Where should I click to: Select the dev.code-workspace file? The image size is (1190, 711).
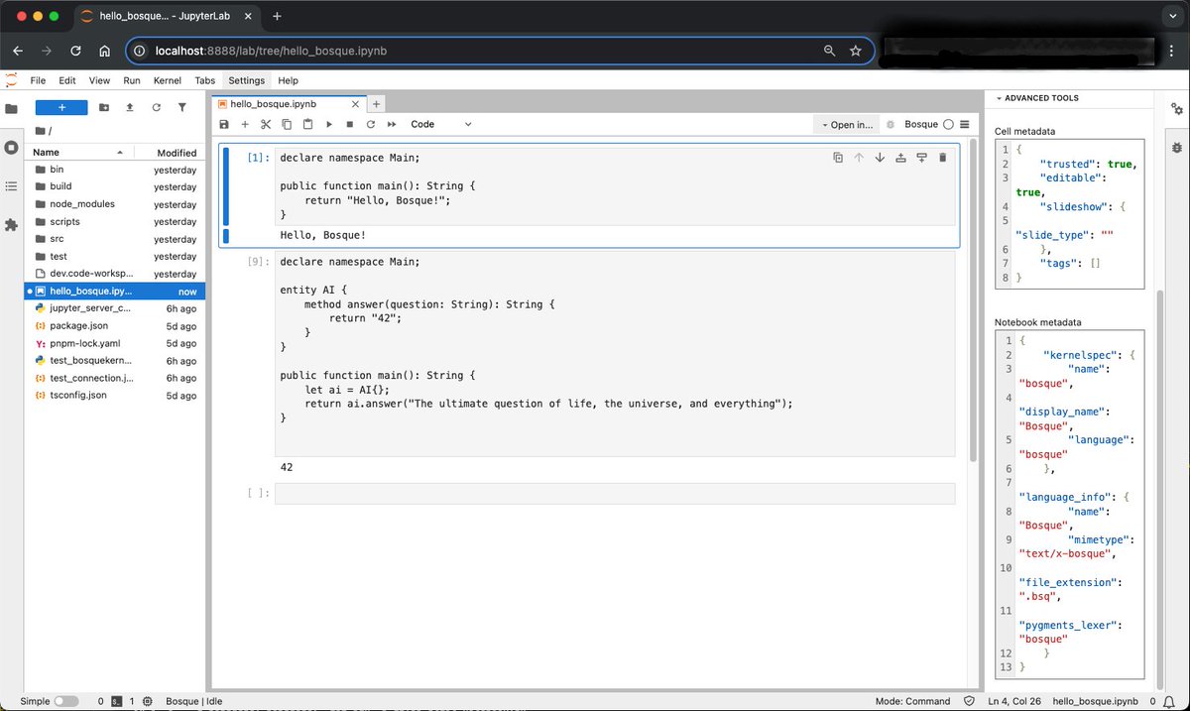pos(115,274)
